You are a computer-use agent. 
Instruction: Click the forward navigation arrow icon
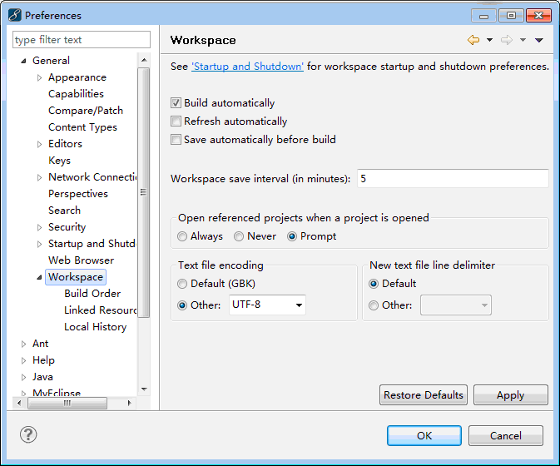pyautogui.click(x=507, y=40)
